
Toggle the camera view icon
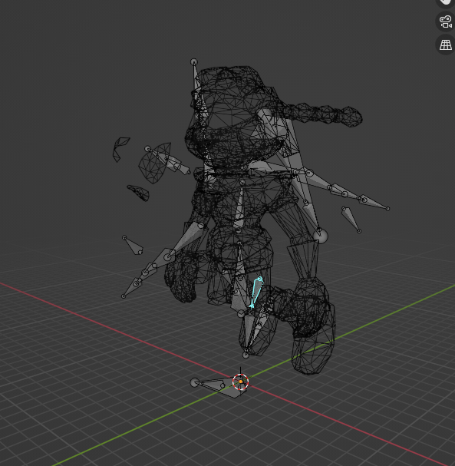tap(445, 21)
